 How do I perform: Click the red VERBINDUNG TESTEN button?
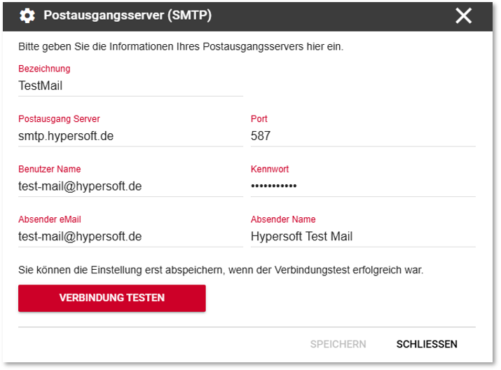pyautogui.click(x=112, y=298)
